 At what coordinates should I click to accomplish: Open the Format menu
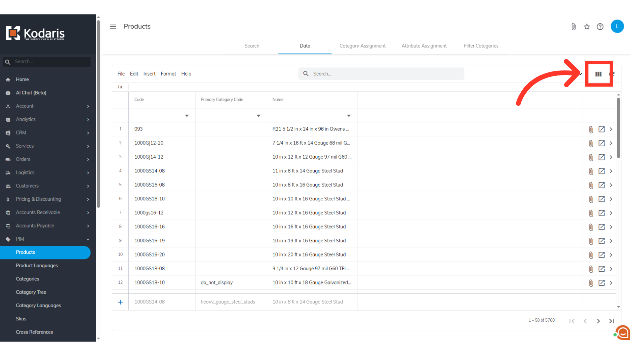[x=168, y=74]
